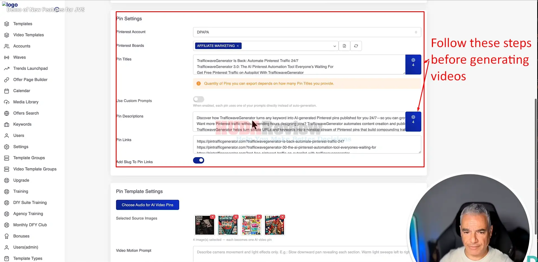Expand the Pinterest Boards dropdown chevron

tap(334, 46)
